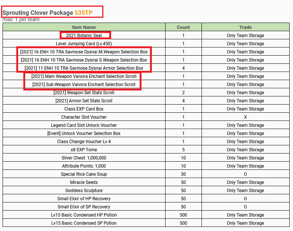
Task: Click the Item Name column header
Action: click(84, 27)
